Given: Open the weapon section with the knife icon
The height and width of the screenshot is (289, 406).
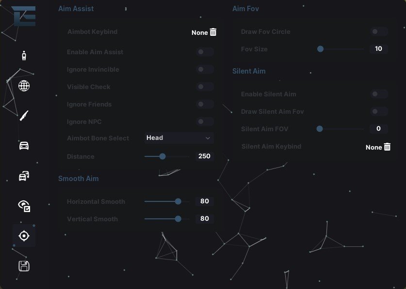Looking at the screenshot, I should (24, 116).
